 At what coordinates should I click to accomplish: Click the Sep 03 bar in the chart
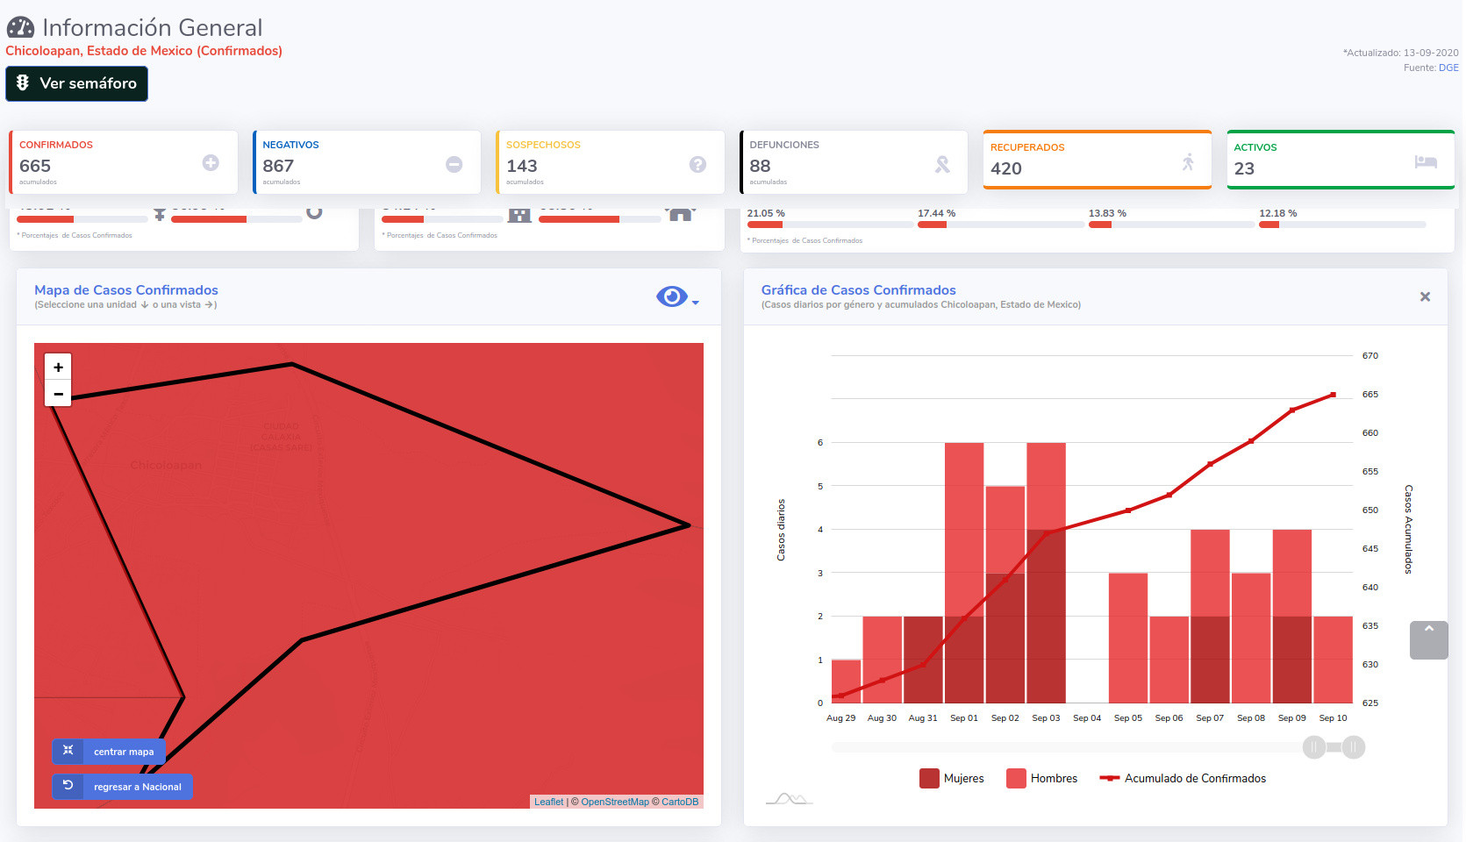(1046, 573)
